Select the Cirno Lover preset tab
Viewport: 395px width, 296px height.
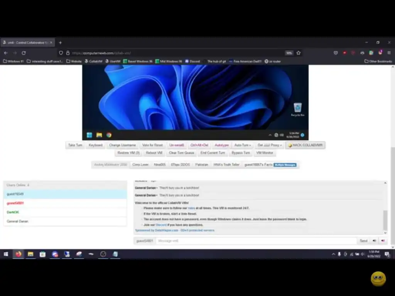pyautogui.click(x=140, y=165)
